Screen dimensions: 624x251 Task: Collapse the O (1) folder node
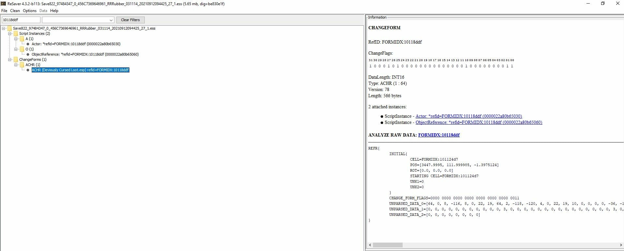pos(16,49)
